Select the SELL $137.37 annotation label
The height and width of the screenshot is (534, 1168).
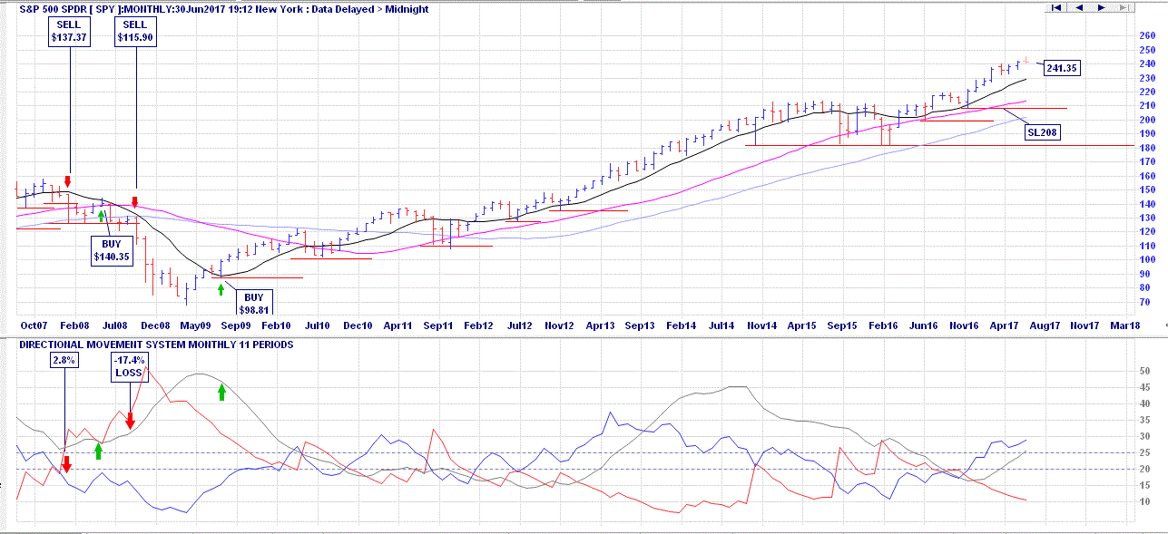click(70, 30)
